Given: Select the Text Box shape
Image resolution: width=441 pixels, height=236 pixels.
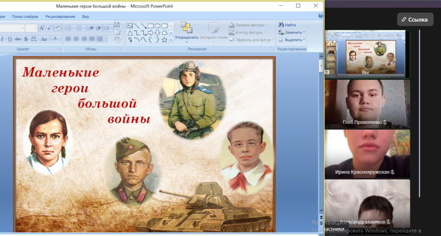Looking at the screenshot, I should [130, 26].
